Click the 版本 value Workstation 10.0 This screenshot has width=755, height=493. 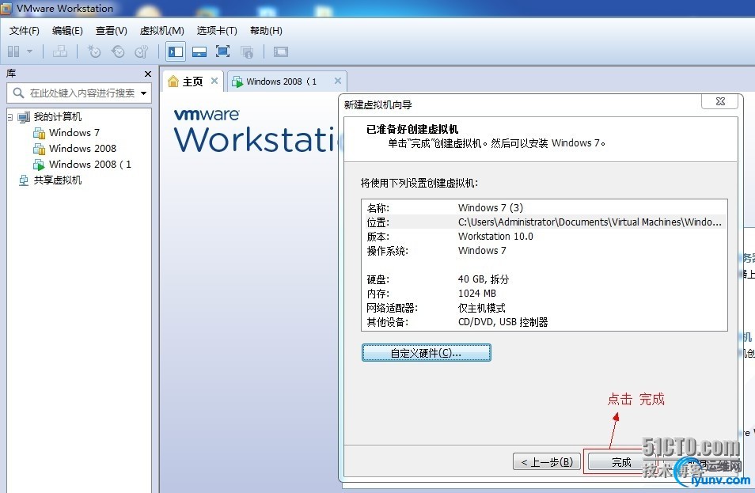pos(495,237)
